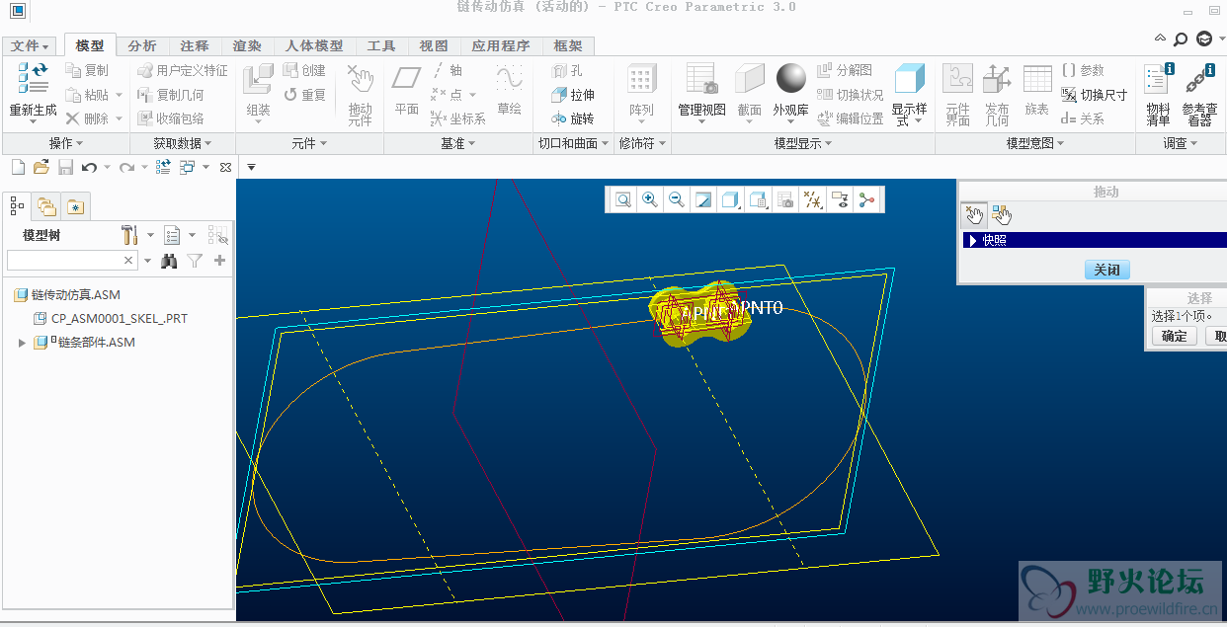Click the Axis (轴) datum tool

448,71
